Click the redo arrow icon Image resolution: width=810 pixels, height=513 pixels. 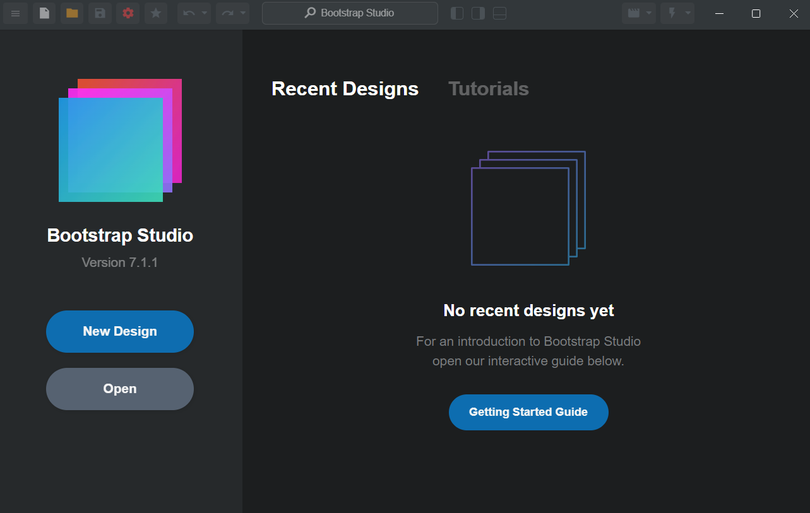coord(227,13)
